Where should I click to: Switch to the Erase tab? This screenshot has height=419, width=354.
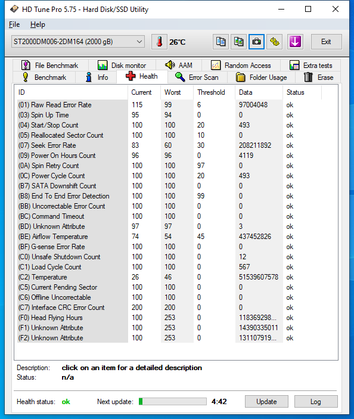tap(318, 77)
